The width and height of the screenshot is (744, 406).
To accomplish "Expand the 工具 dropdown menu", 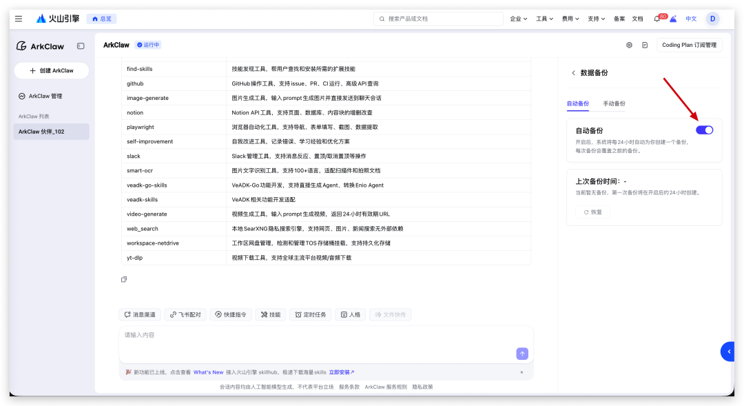I will coord(544,19).
